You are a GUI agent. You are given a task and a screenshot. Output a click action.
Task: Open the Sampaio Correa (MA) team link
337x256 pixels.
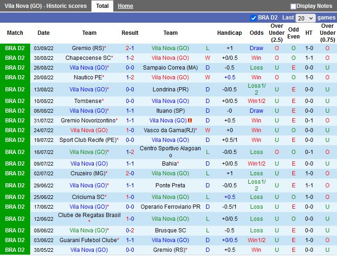(x=170, y=68)
